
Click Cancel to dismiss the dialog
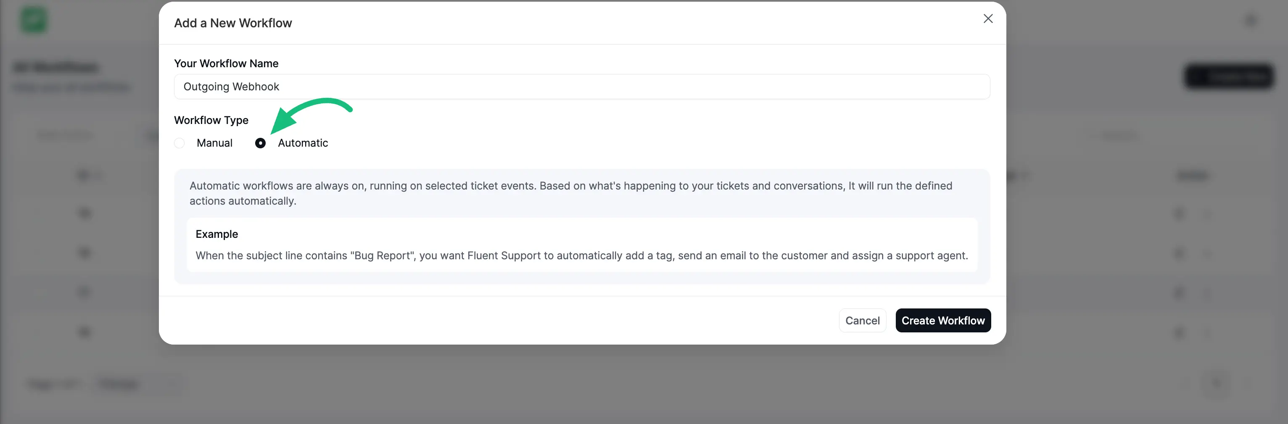862,320
